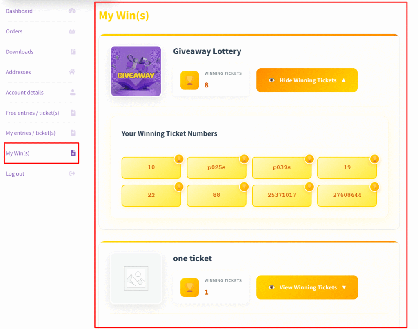Screen dimensions: 418x329
Task: Expand one ticket winning tickets arrow
Action: (344, 287)
